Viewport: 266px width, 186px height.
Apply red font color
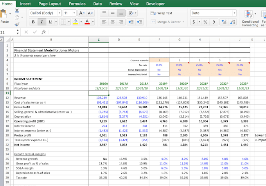click(87, 22)
